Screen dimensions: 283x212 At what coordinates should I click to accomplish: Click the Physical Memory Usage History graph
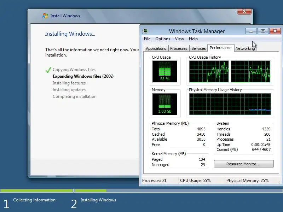[230, 104]
